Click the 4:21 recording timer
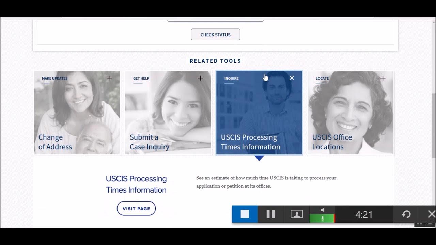This screenshot has width=436, height=245. coord(364,214)
